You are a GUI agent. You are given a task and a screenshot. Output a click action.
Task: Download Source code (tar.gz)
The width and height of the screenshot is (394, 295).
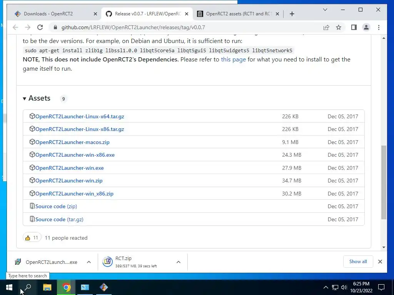point(59,219)
